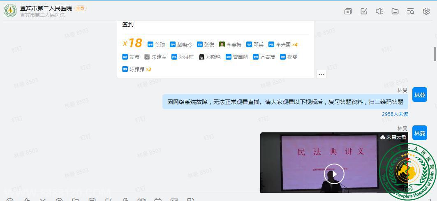Click the 来自云盘 label on the video
Viewport: 437px width, 201px height.
[393, 137]
